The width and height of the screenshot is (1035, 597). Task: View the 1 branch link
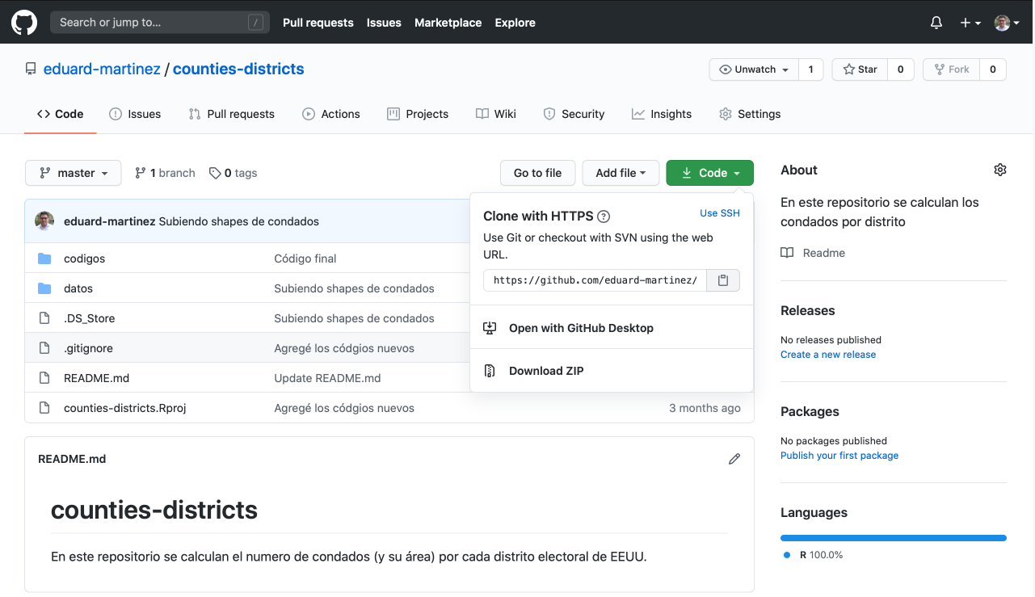[x=165, y=173]
